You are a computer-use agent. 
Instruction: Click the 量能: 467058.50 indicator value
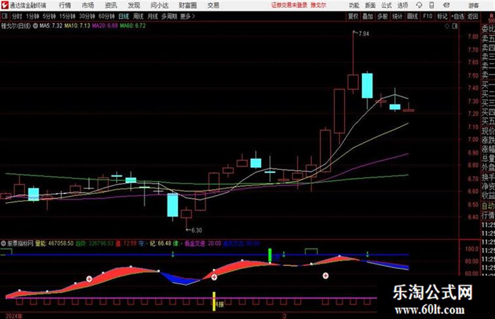[54, 244]
